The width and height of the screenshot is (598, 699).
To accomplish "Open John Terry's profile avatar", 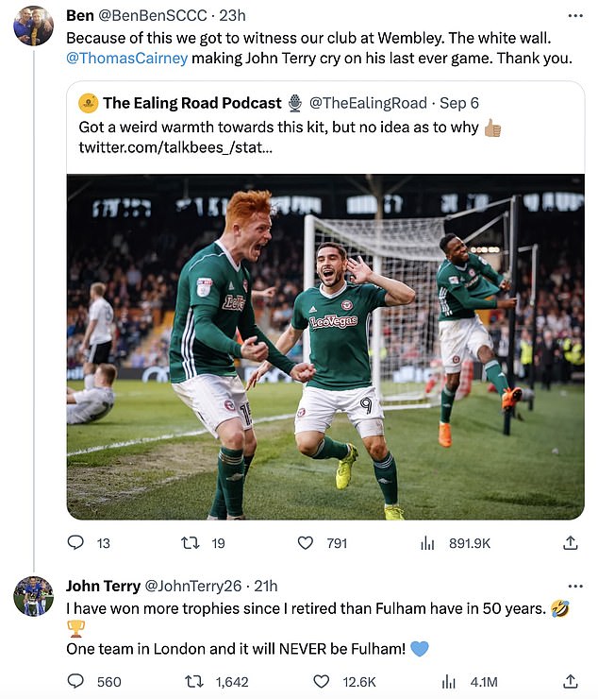I will point(32,595).
